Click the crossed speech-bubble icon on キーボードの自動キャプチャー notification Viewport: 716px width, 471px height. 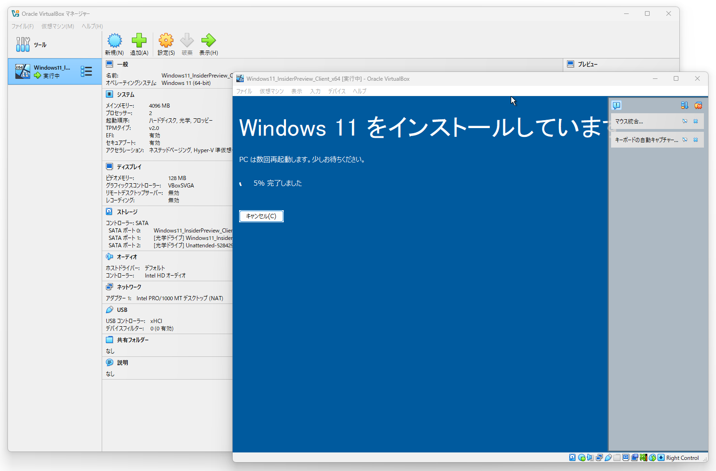685,140
